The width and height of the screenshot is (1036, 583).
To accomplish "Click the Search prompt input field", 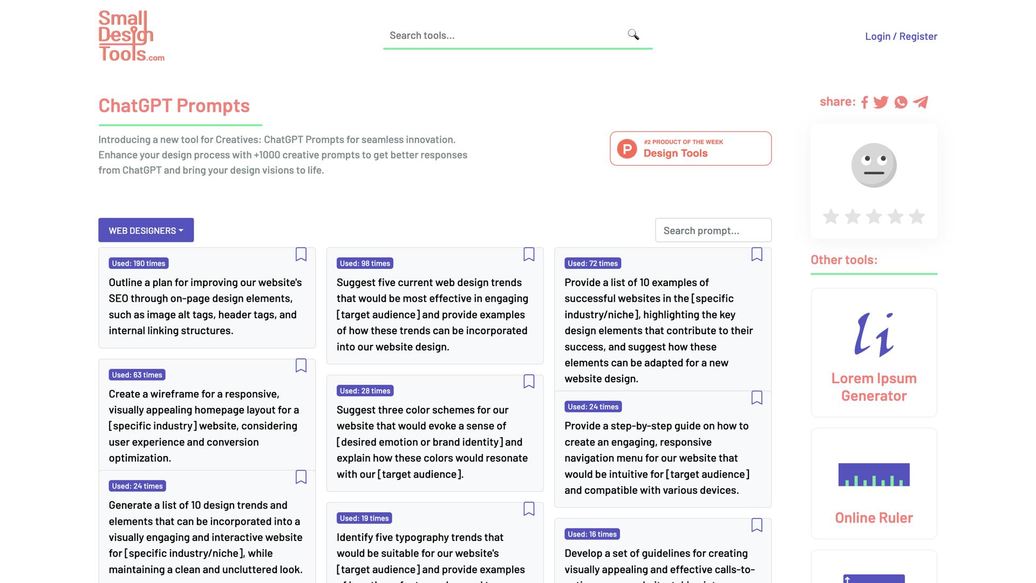I will (x=713, y=230).
